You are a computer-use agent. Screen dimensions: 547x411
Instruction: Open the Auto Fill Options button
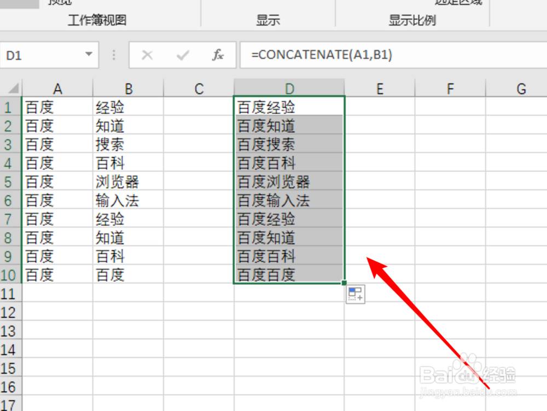coord(356,294)
